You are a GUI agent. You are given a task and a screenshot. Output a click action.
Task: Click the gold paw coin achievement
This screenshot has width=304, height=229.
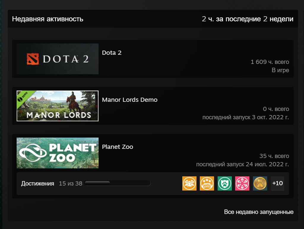260,183
